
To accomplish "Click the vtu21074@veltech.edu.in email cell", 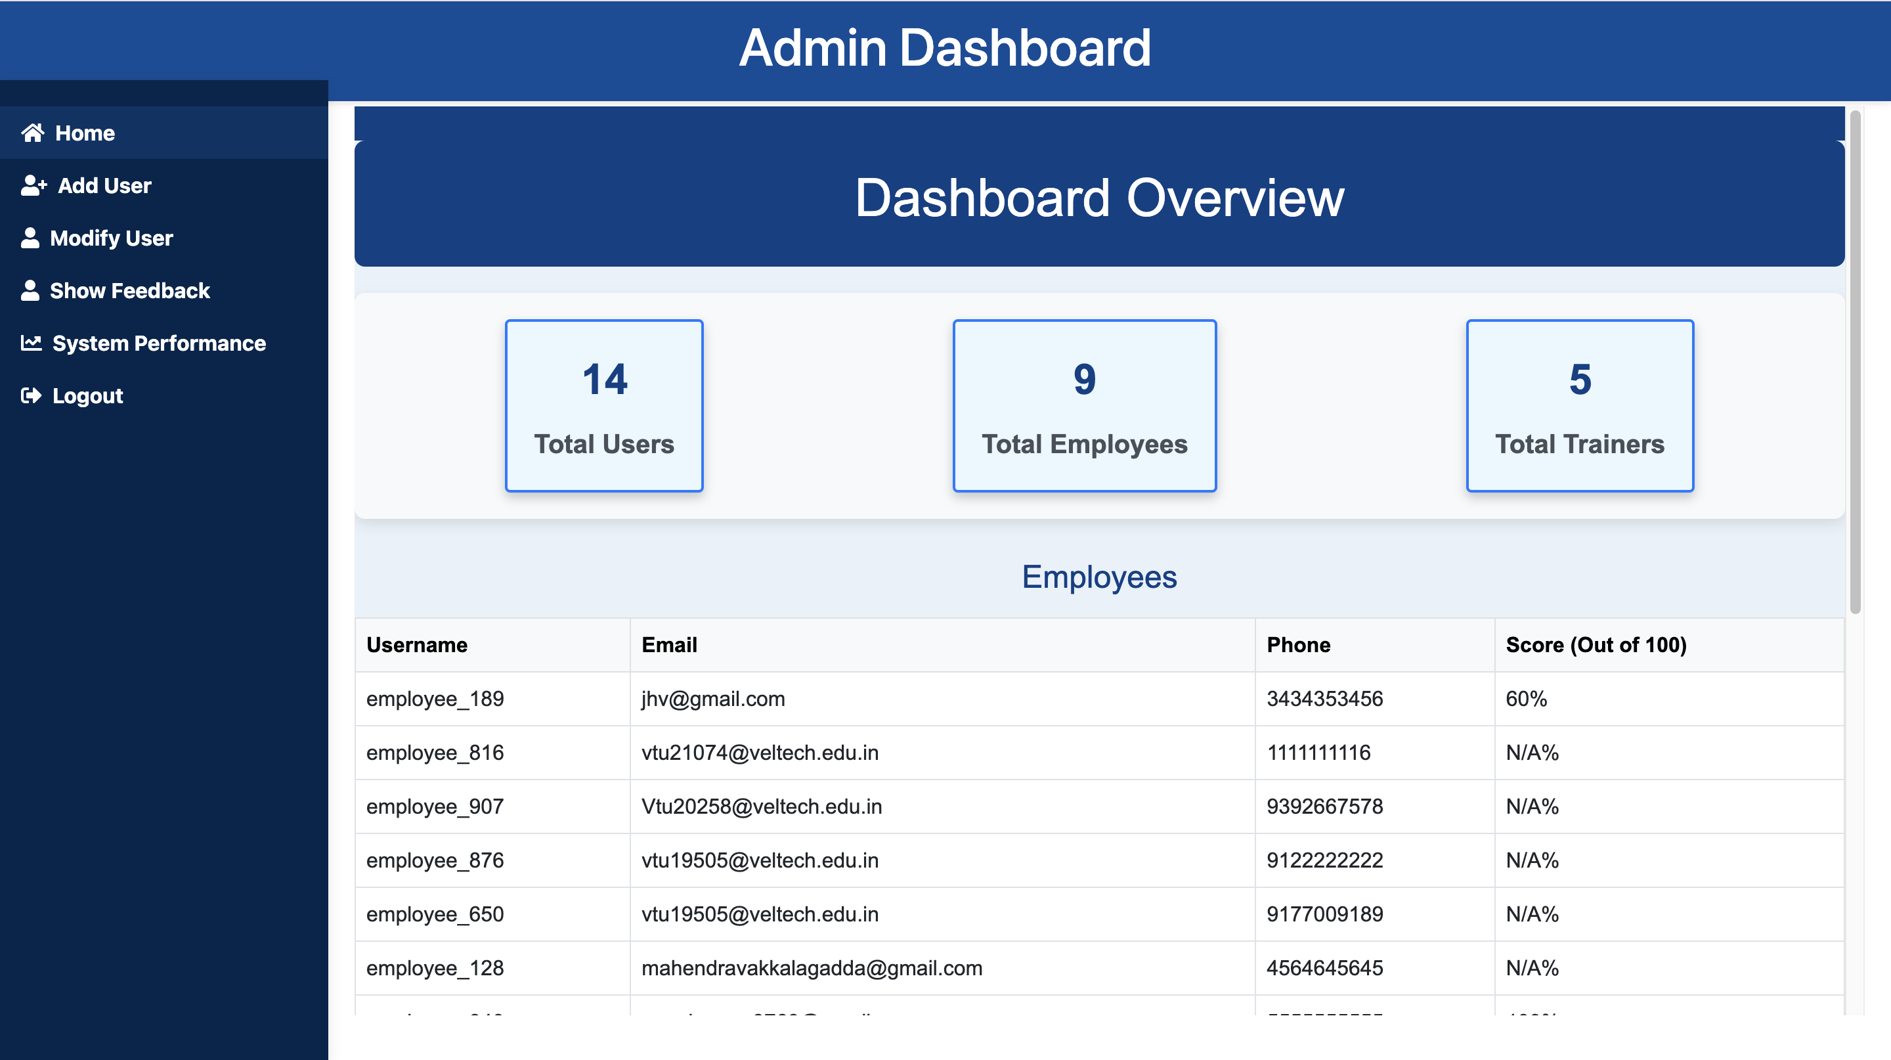I will coord(759,753).
